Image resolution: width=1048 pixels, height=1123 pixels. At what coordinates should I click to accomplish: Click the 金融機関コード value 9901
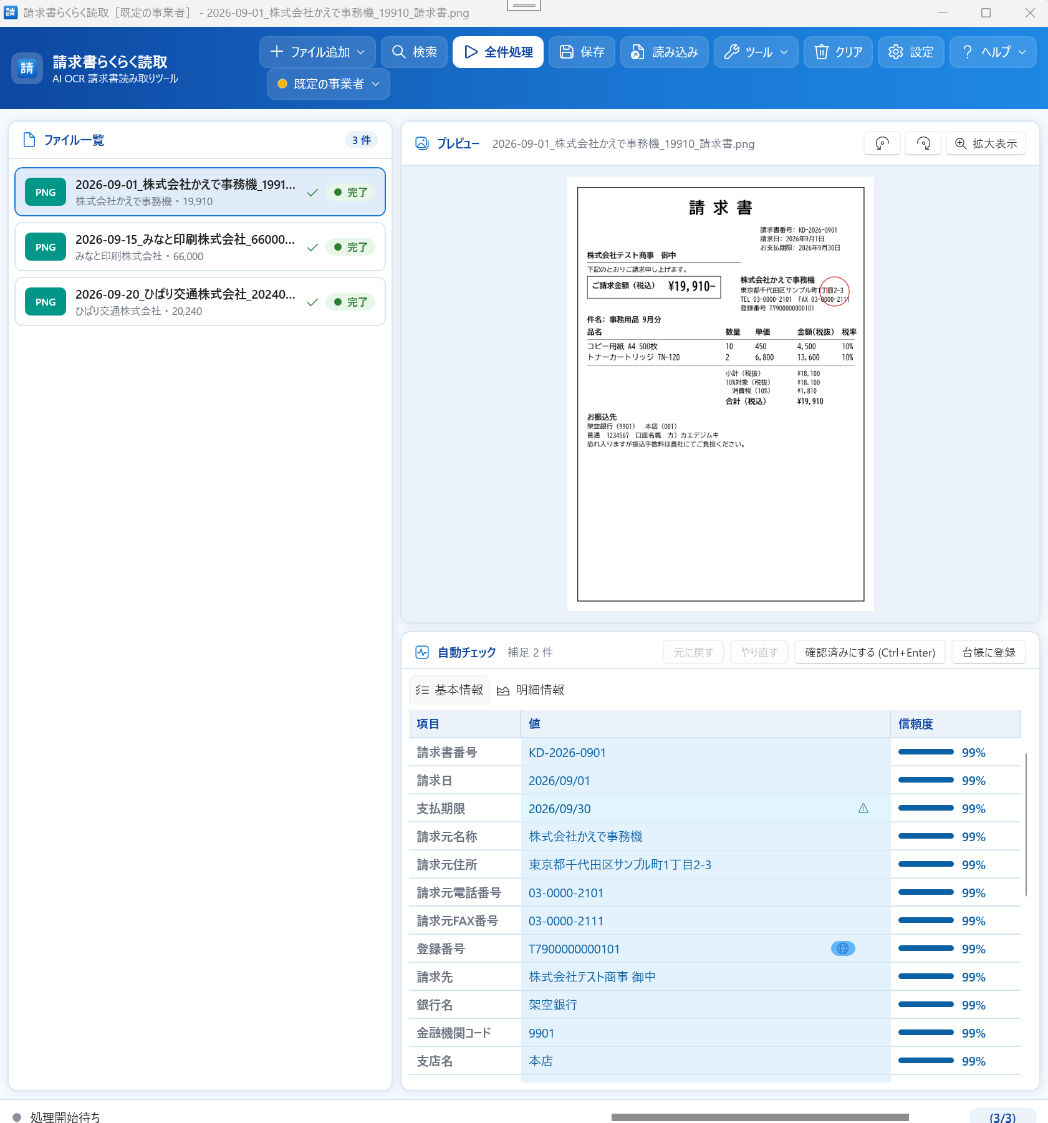[x=706, y=1033]
